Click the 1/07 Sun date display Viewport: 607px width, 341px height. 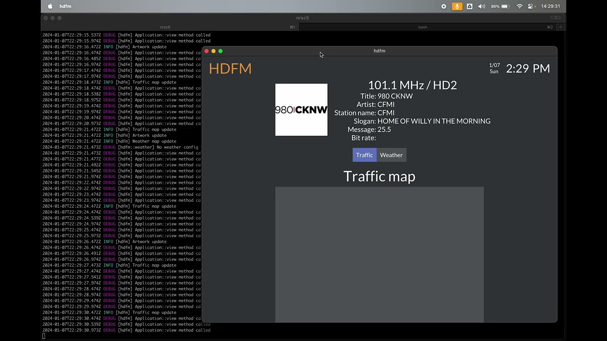click(x=494, y=68)
